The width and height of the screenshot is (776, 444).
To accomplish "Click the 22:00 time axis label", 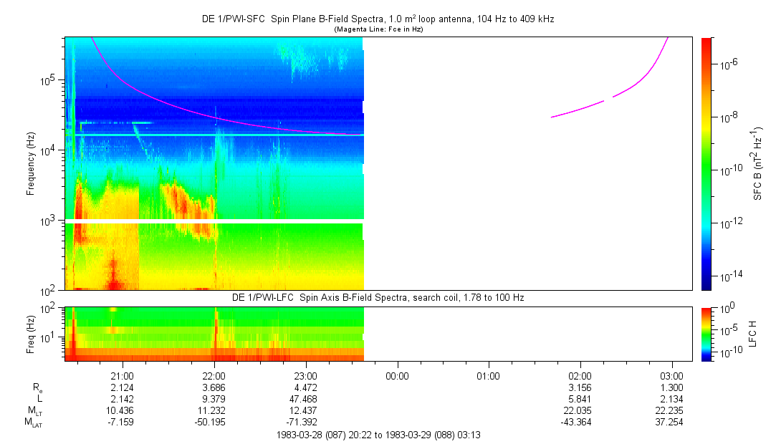I will (214, 375).
